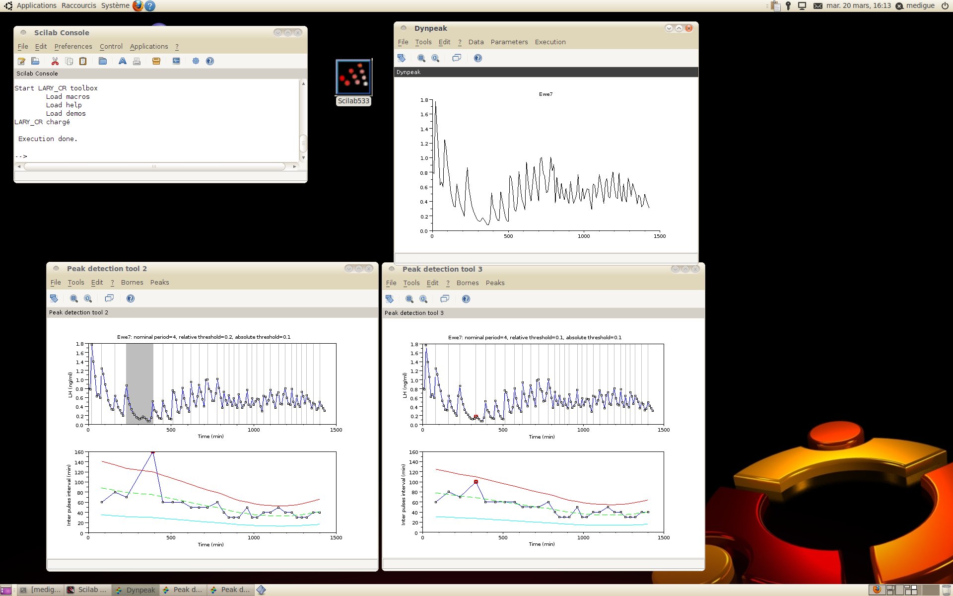The width and height of the screenshot is (953, 596).
Task: Open Preferences menu in Scilab Console
Action: click(73, 47)
